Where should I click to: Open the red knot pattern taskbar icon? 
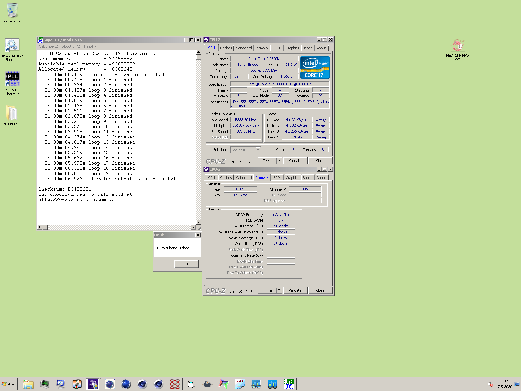175,384
